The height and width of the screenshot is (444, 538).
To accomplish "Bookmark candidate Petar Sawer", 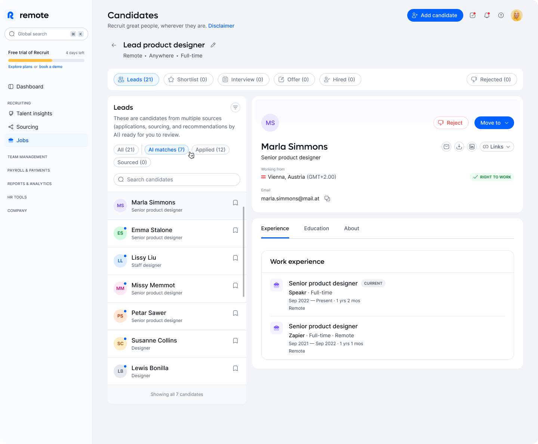I will pos(235,313).
